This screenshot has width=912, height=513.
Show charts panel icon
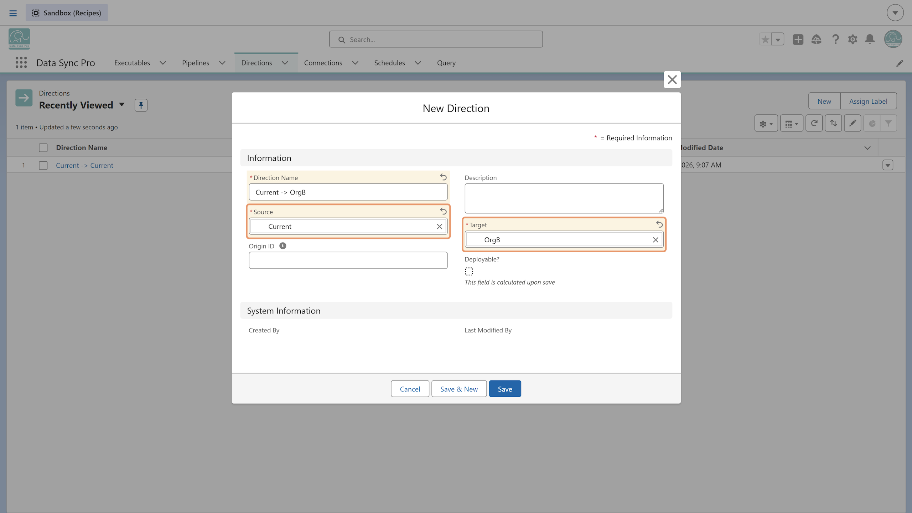(872, 123)
